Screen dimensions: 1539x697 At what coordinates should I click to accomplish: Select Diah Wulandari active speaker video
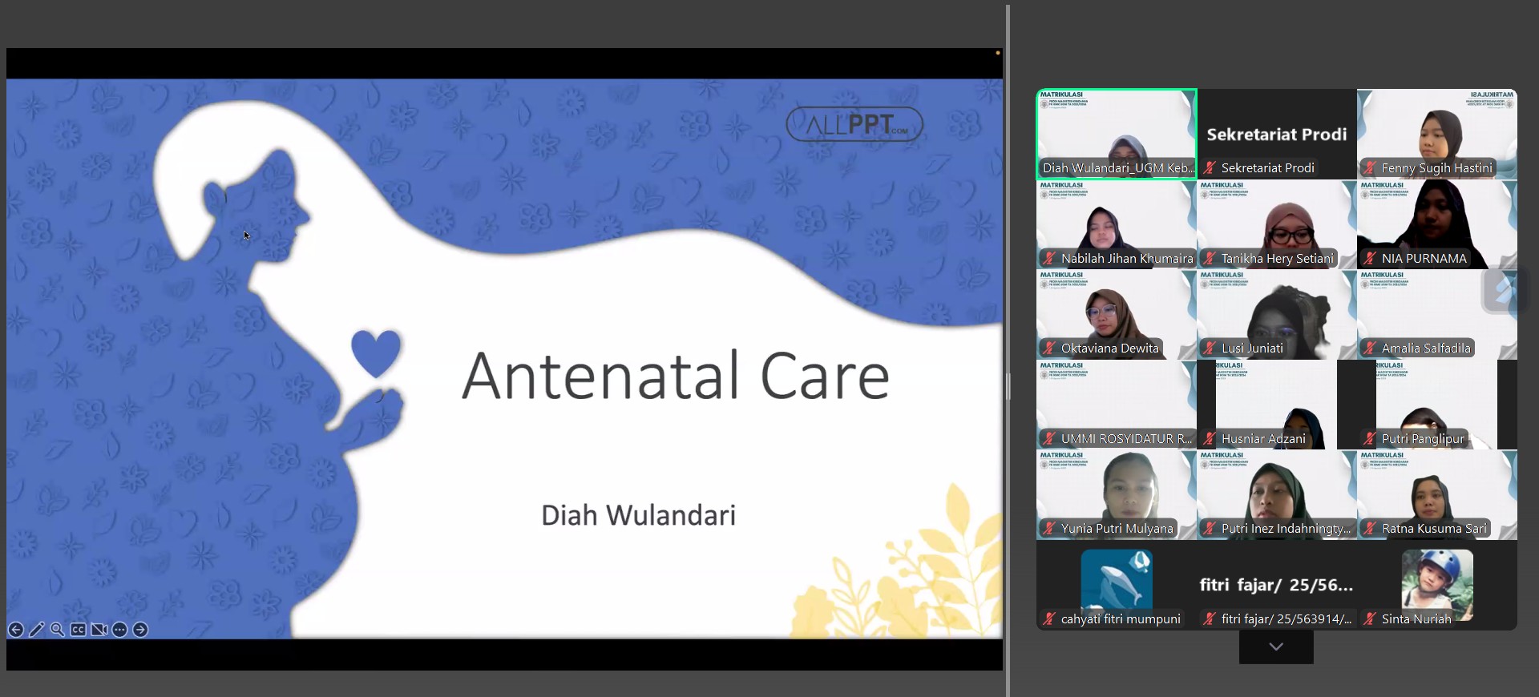point(1117,132)
